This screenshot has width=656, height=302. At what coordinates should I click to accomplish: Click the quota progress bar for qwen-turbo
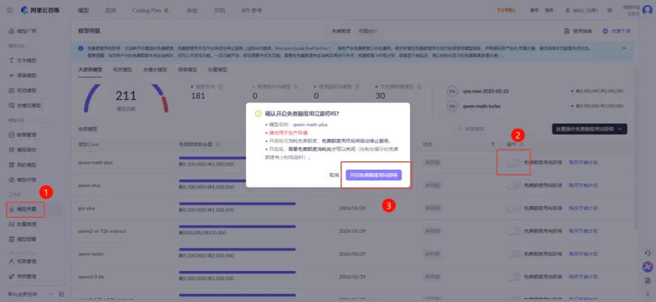point(237,249)
